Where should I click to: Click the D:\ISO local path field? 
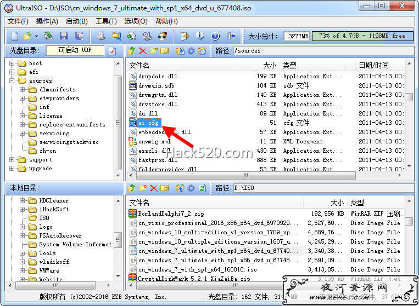(323, 188)
